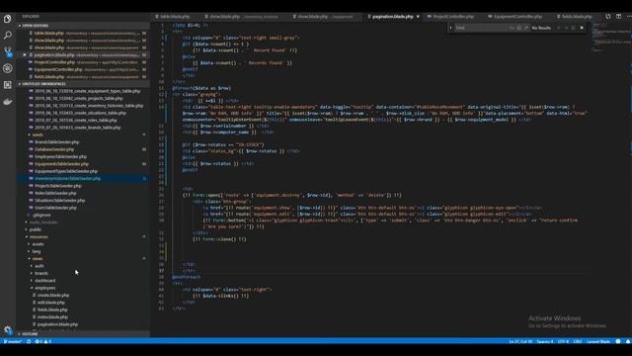Toggle Match Whole Word in Find widget

click(x=518, y=28)
